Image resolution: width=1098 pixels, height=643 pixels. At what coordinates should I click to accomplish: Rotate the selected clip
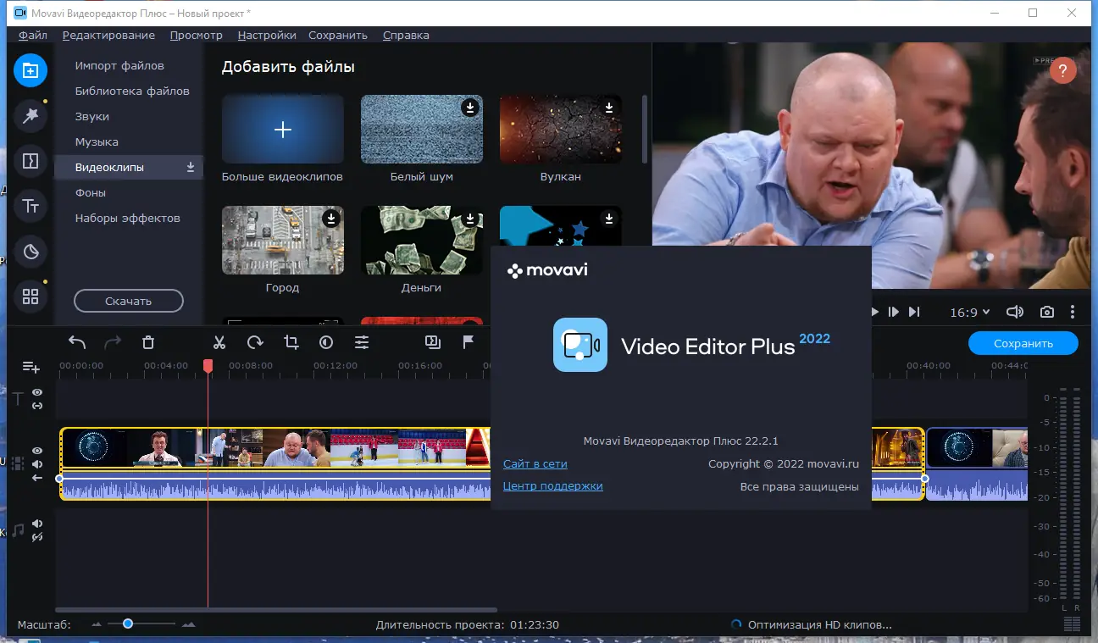[255, 342]
